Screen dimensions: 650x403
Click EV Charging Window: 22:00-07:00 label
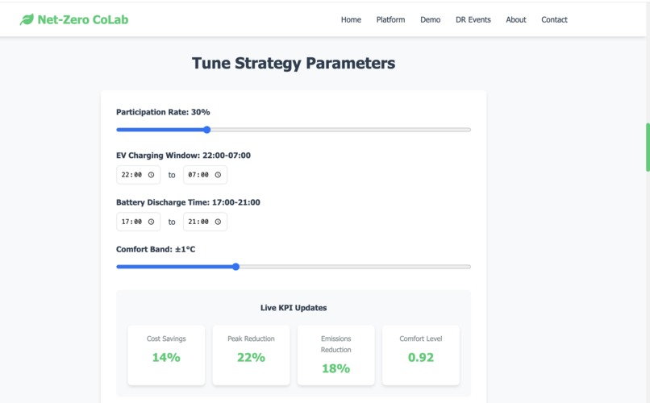(x=183, y=156)
